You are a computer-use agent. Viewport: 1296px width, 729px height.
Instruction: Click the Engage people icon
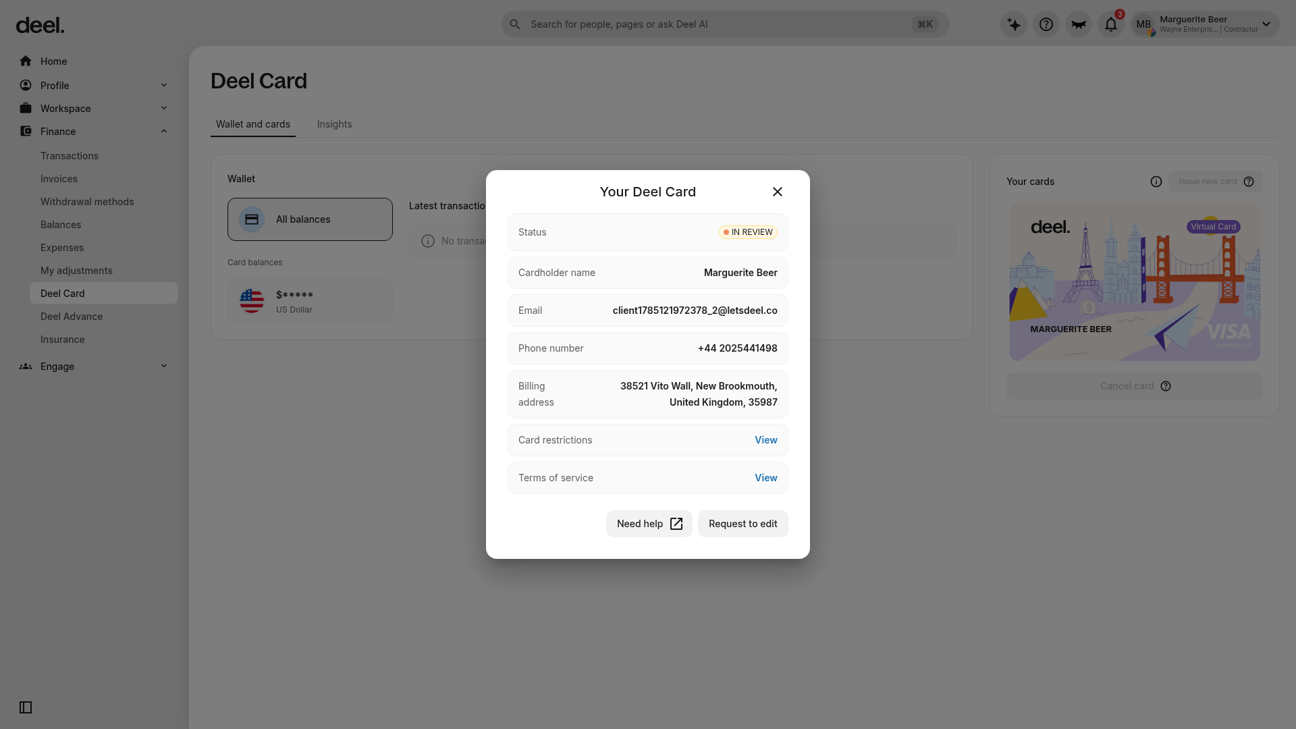coord(26,366)
